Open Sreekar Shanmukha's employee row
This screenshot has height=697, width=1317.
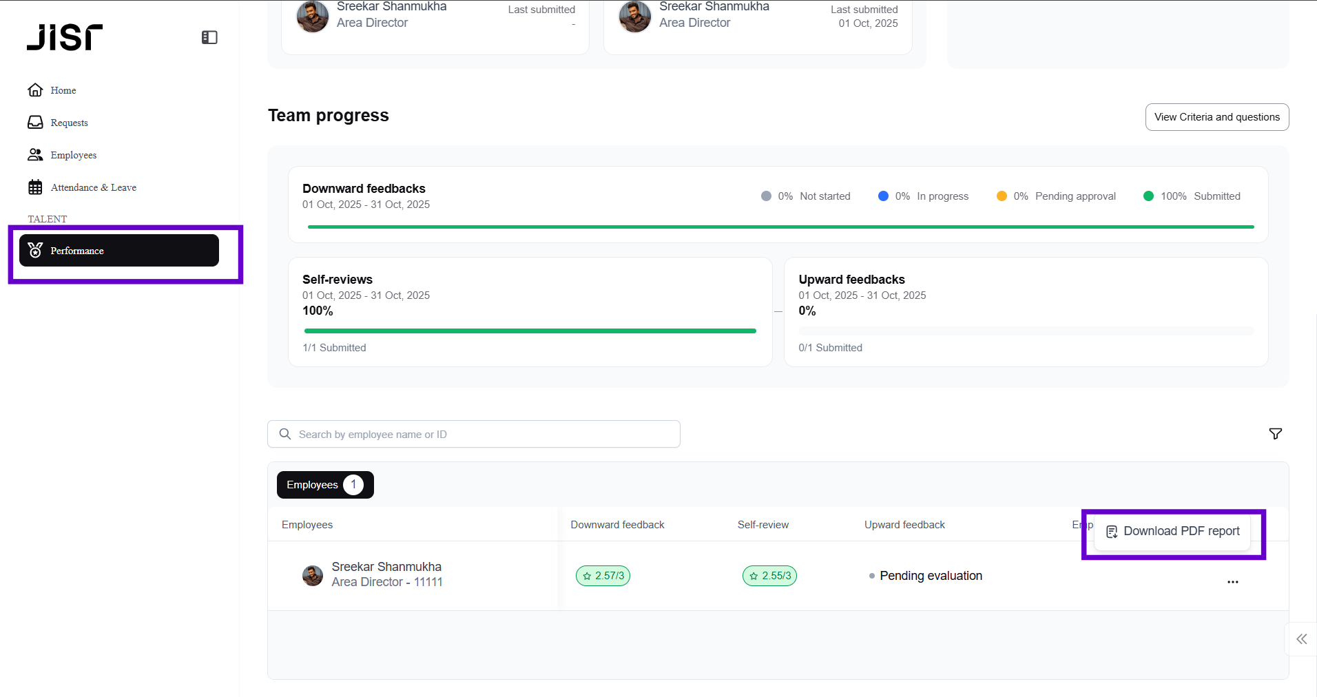pyautogui.click(x=386, y=574)
